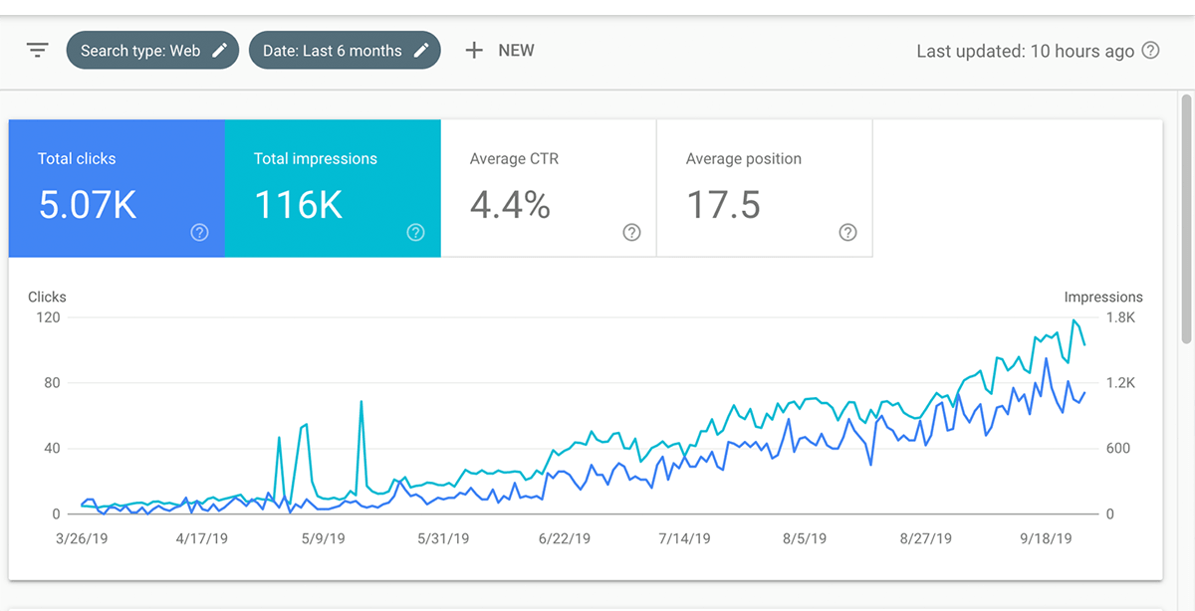This screenshot has width=1195, height=611.
Task: Enable the Average CTR metric card
Action: (549, 188)
